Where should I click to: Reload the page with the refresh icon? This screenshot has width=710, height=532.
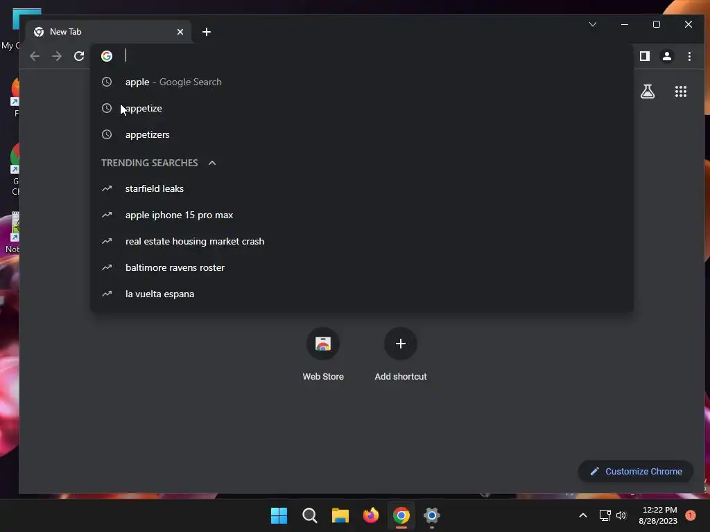click(79, 56)
